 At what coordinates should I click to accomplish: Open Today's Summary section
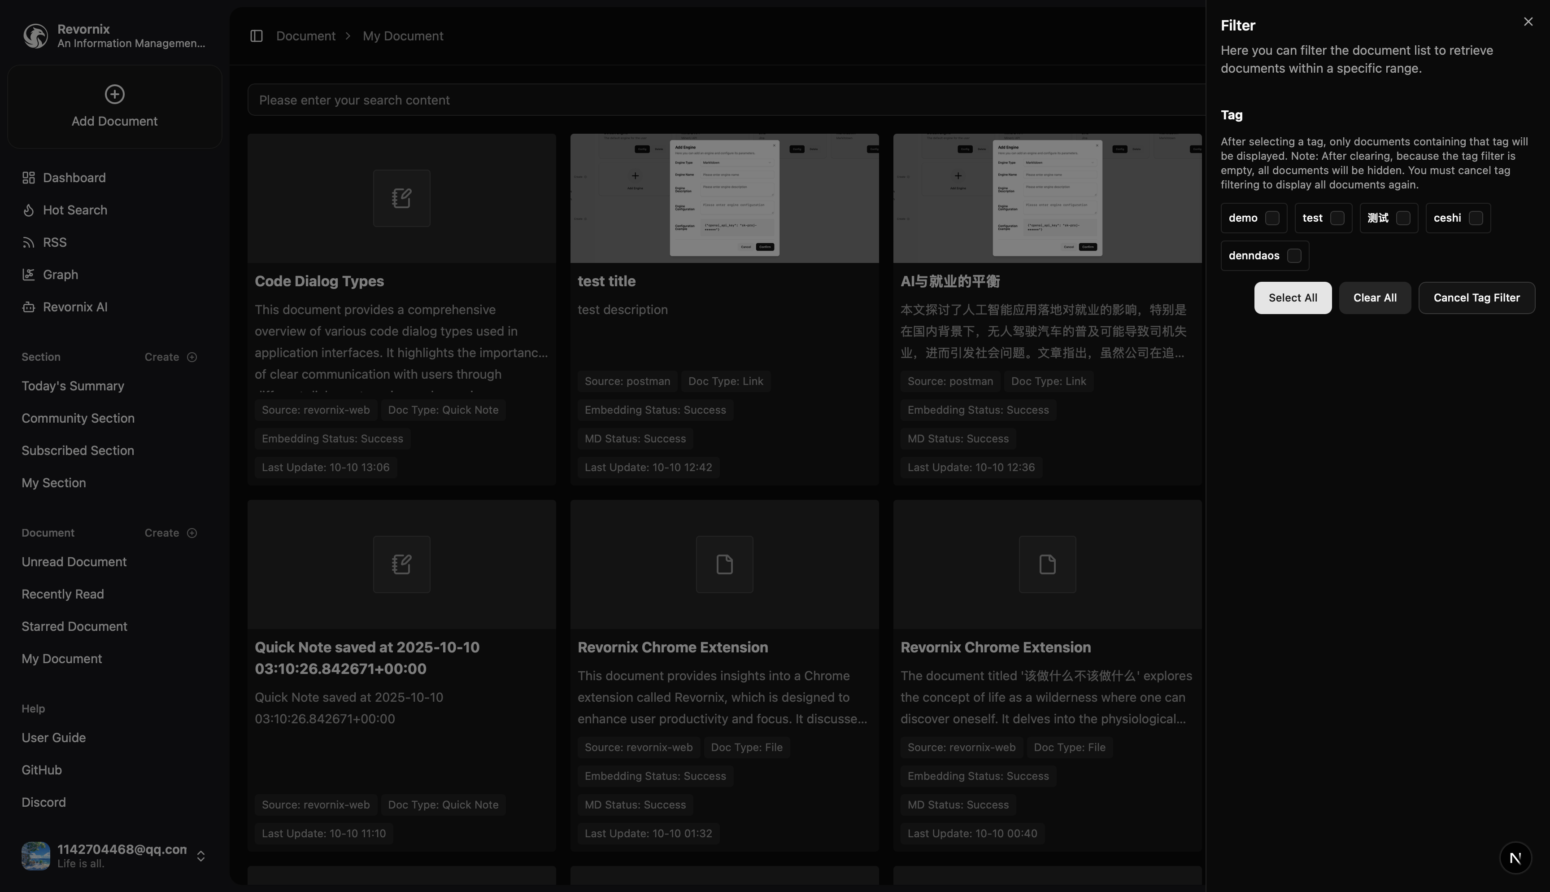[73, 386]
